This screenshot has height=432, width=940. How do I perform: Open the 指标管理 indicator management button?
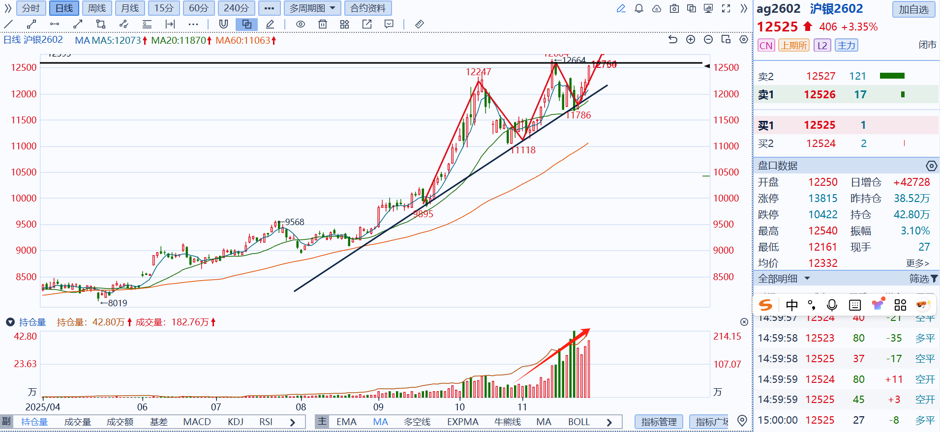pos(659,422)
